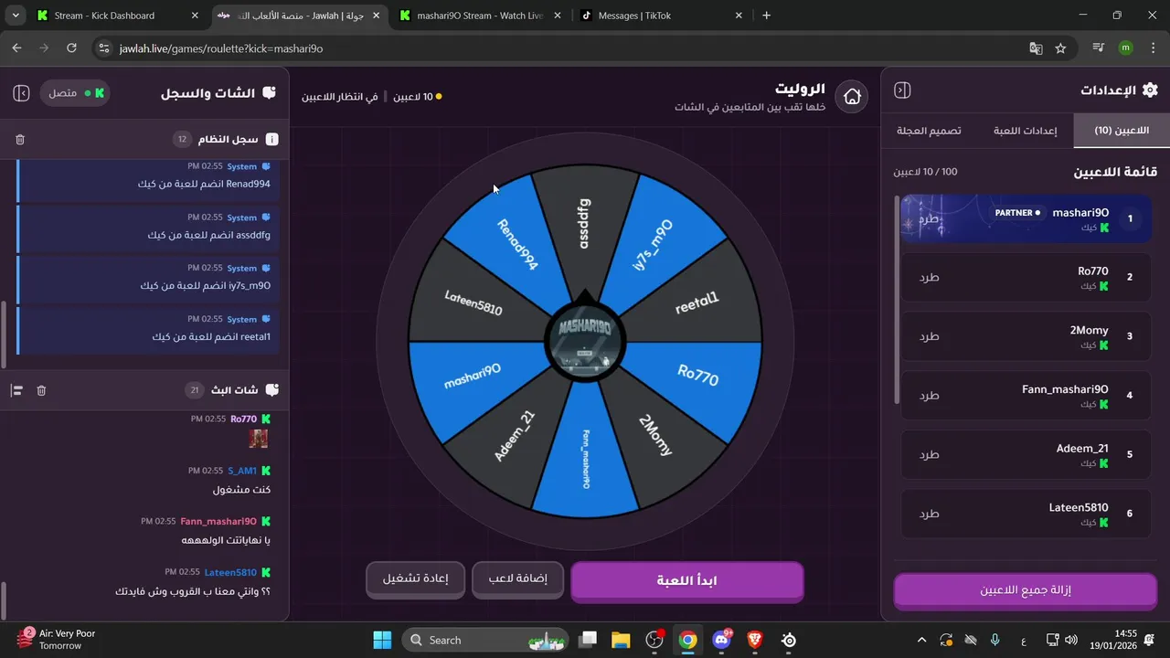Open the Chrome three-dot menu
The width and height of the screenshot is (1170, 658).
pos(1152,48)
